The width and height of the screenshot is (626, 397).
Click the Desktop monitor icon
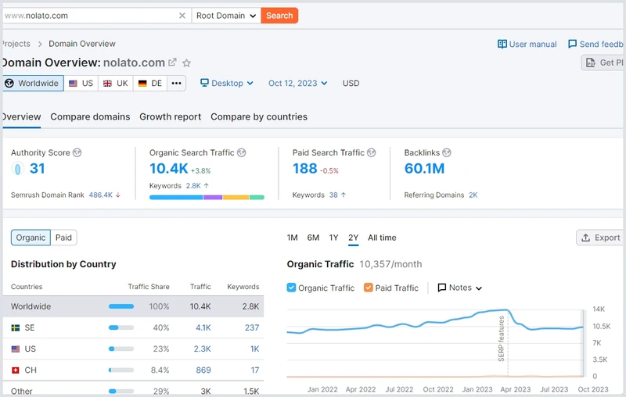(x=204, y=83)
